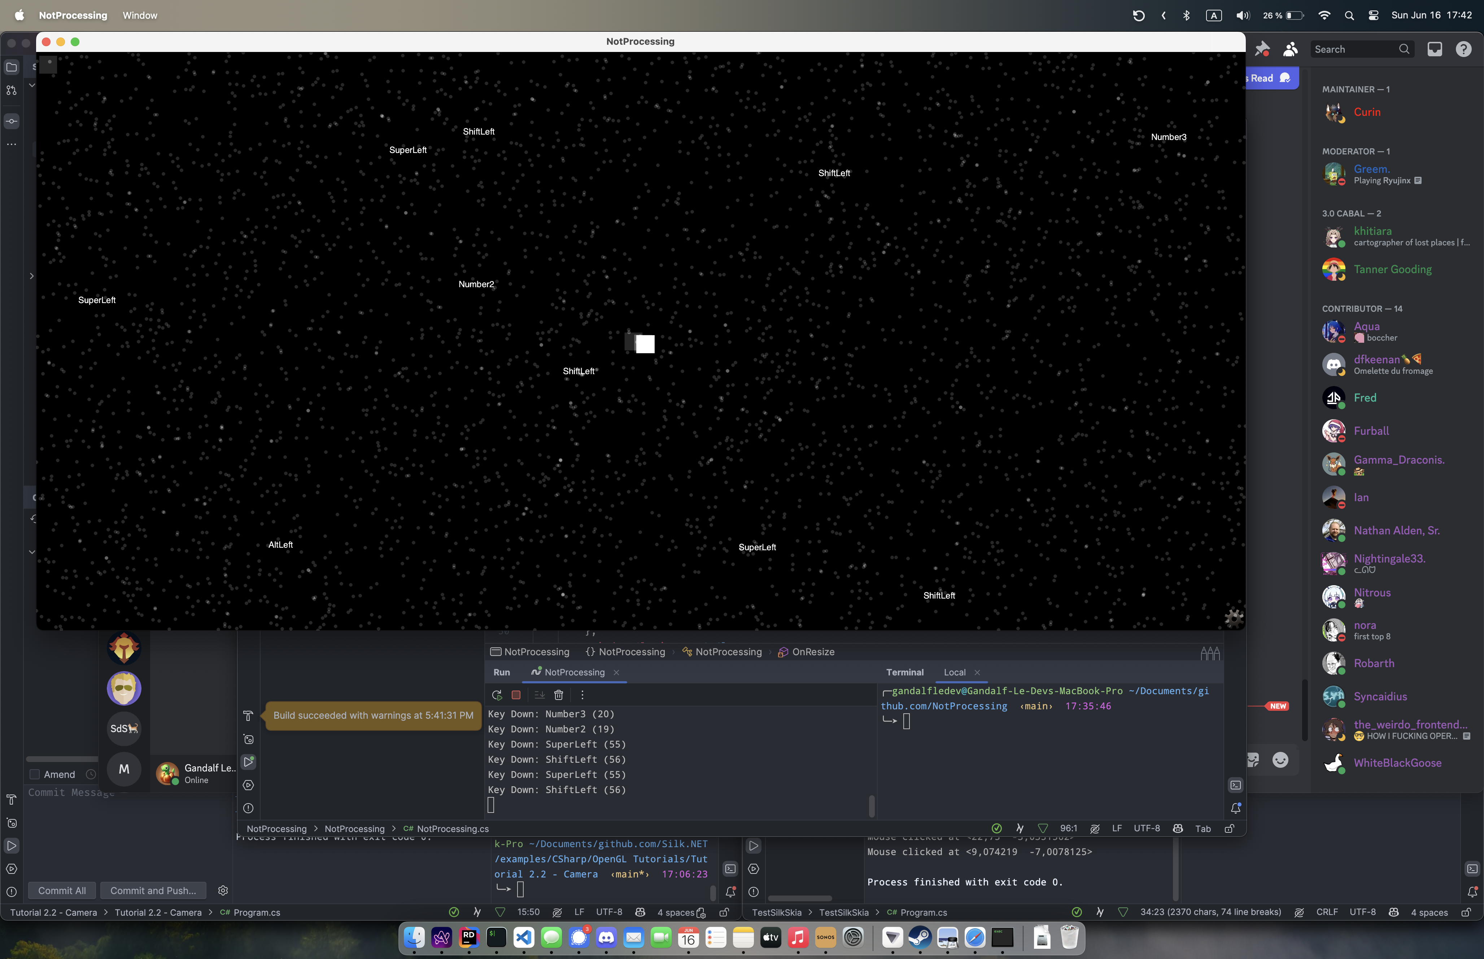Enable the Amend checkbox in the commit panel
This screenshot has width=1484, height=959.
(34, 774)
